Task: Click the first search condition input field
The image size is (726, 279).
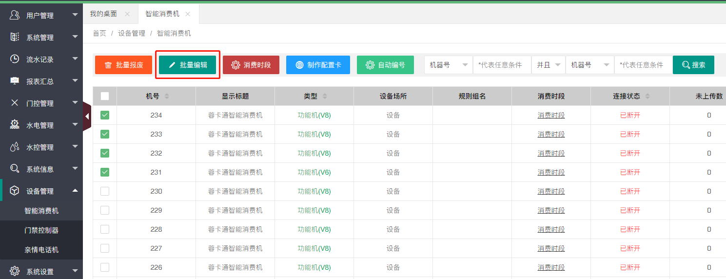Action: [x=502, y=65]
